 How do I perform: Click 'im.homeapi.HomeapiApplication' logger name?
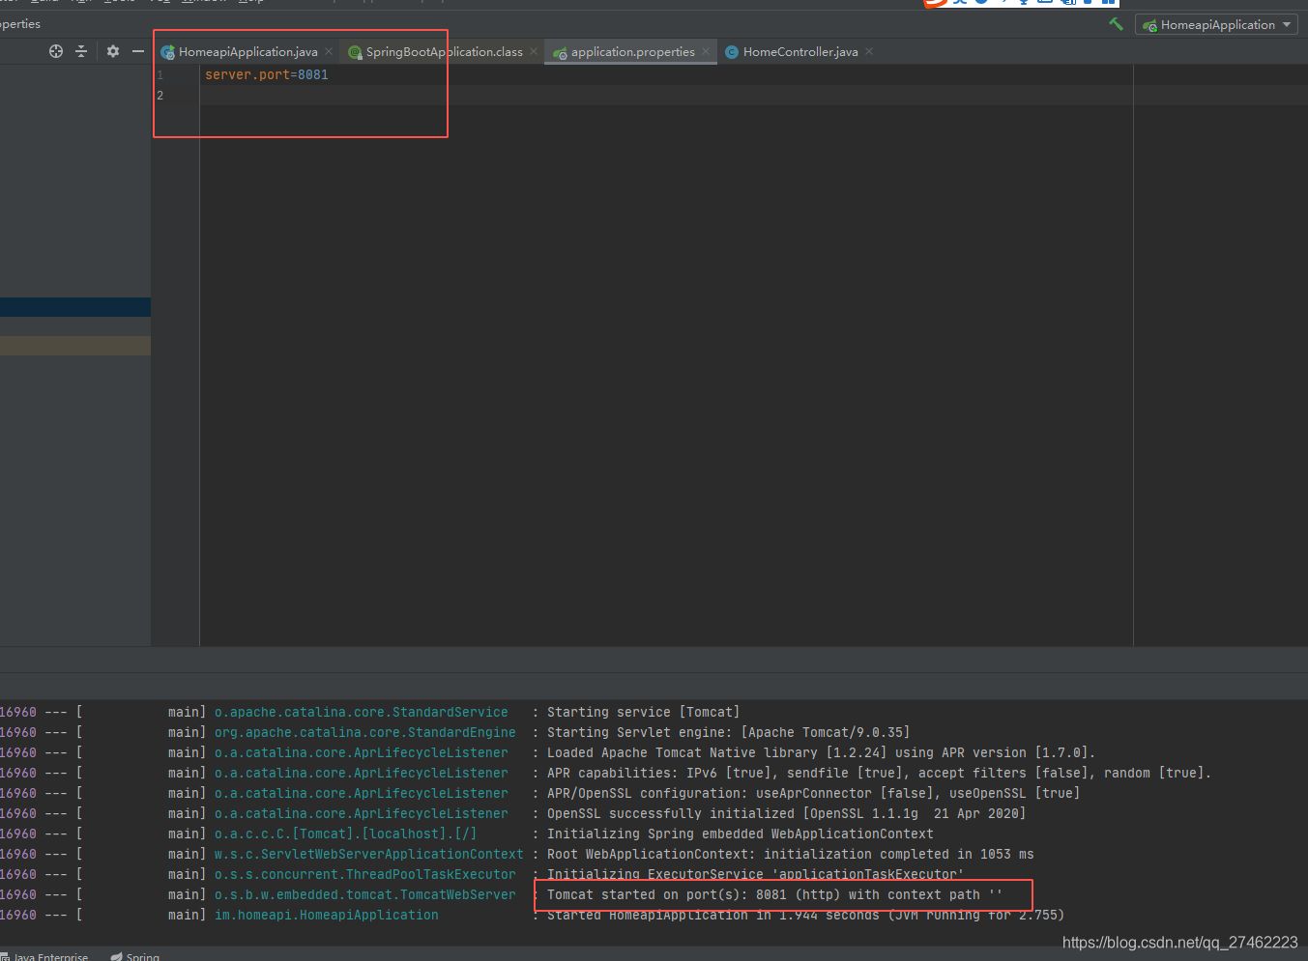[326, 916]
